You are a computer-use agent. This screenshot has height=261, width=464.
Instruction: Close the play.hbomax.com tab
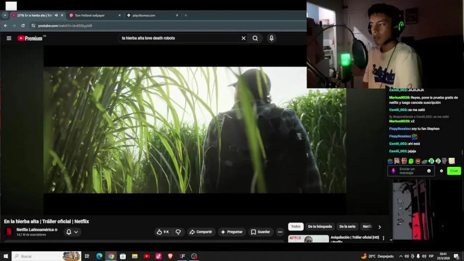click(x=177, y=15)
